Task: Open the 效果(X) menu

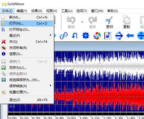Action: (x=37, y=11)
